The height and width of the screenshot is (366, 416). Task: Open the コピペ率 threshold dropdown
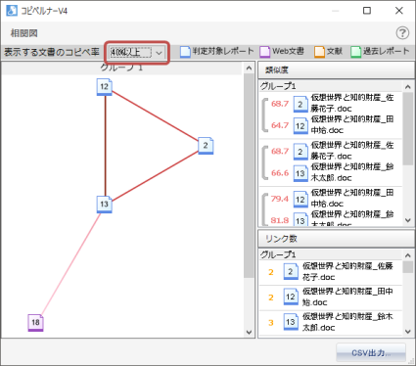(137, 52)
